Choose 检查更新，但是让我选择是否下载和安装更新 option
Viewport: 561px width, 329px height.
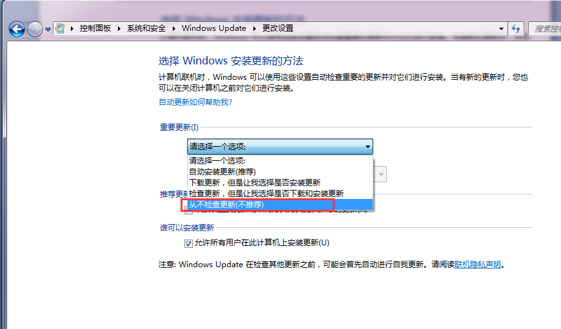[280, 194]
